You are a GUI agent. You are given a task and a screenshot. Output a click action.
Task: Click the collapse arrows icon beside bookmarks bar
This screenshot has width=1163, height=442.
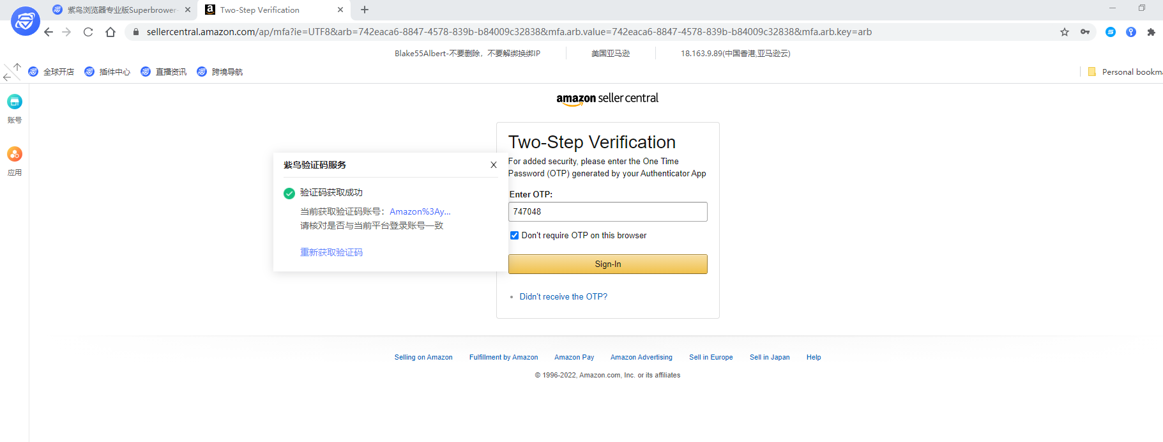(x=11, y=72)
